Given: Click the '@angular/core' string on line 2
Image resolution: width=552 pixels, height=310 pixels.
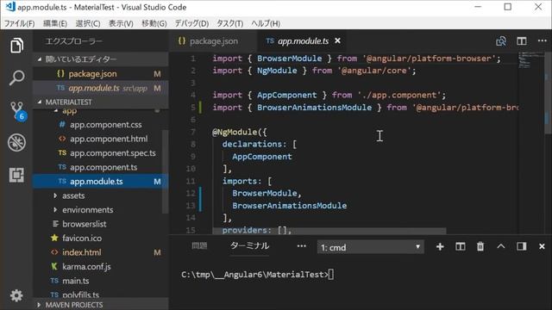Looking at the screenshot, I should [x=375, y=71].
